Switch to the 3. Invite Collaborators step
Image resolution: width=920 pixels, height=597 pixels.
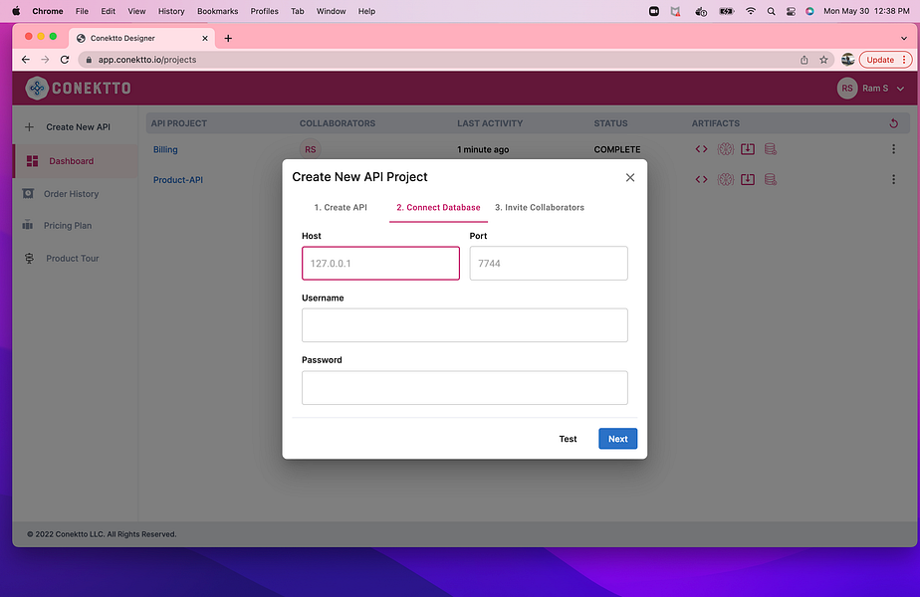540,207
